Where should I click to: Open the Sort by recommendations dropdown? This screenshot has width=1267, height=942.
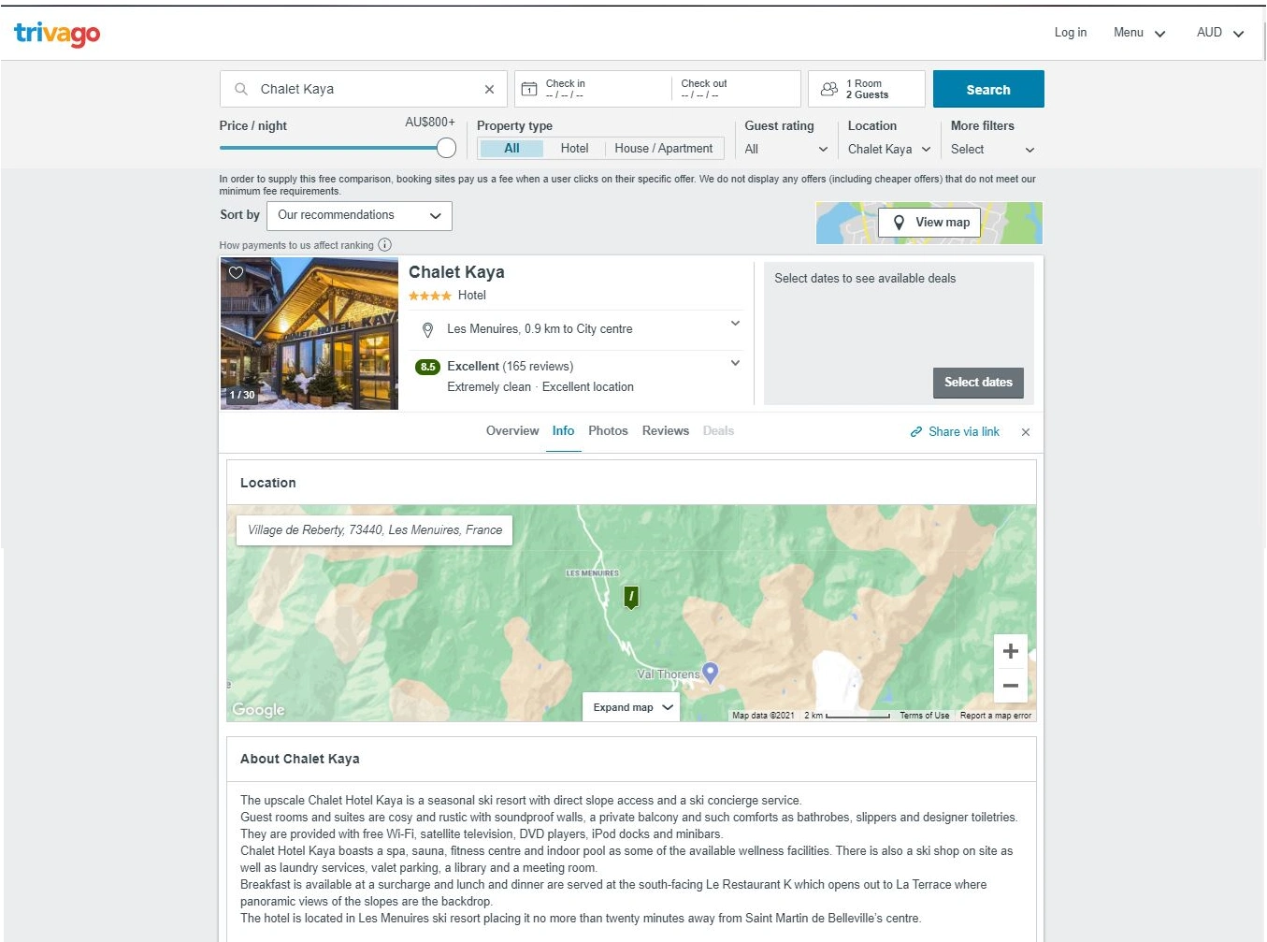click(x=359, y=216)
